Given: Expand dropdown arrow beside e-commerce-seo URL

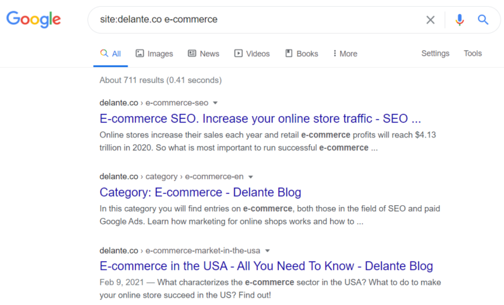Looking at the screenshot, I should [x=216, y=103].
